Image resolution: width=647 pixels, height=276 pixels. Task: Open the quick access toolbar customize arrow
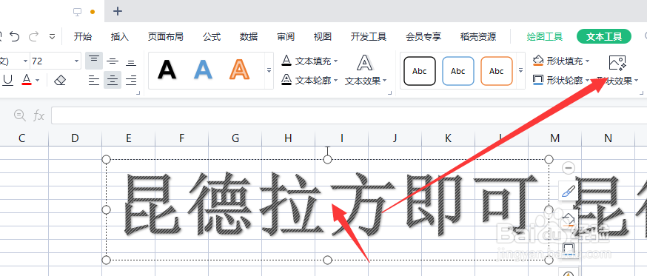[x=52, y=37]
